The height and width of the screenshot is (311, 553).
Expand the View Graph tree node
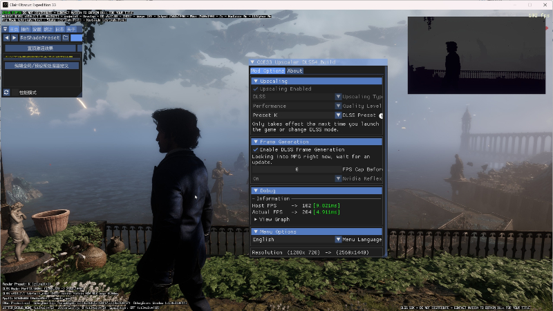point(272,219)
